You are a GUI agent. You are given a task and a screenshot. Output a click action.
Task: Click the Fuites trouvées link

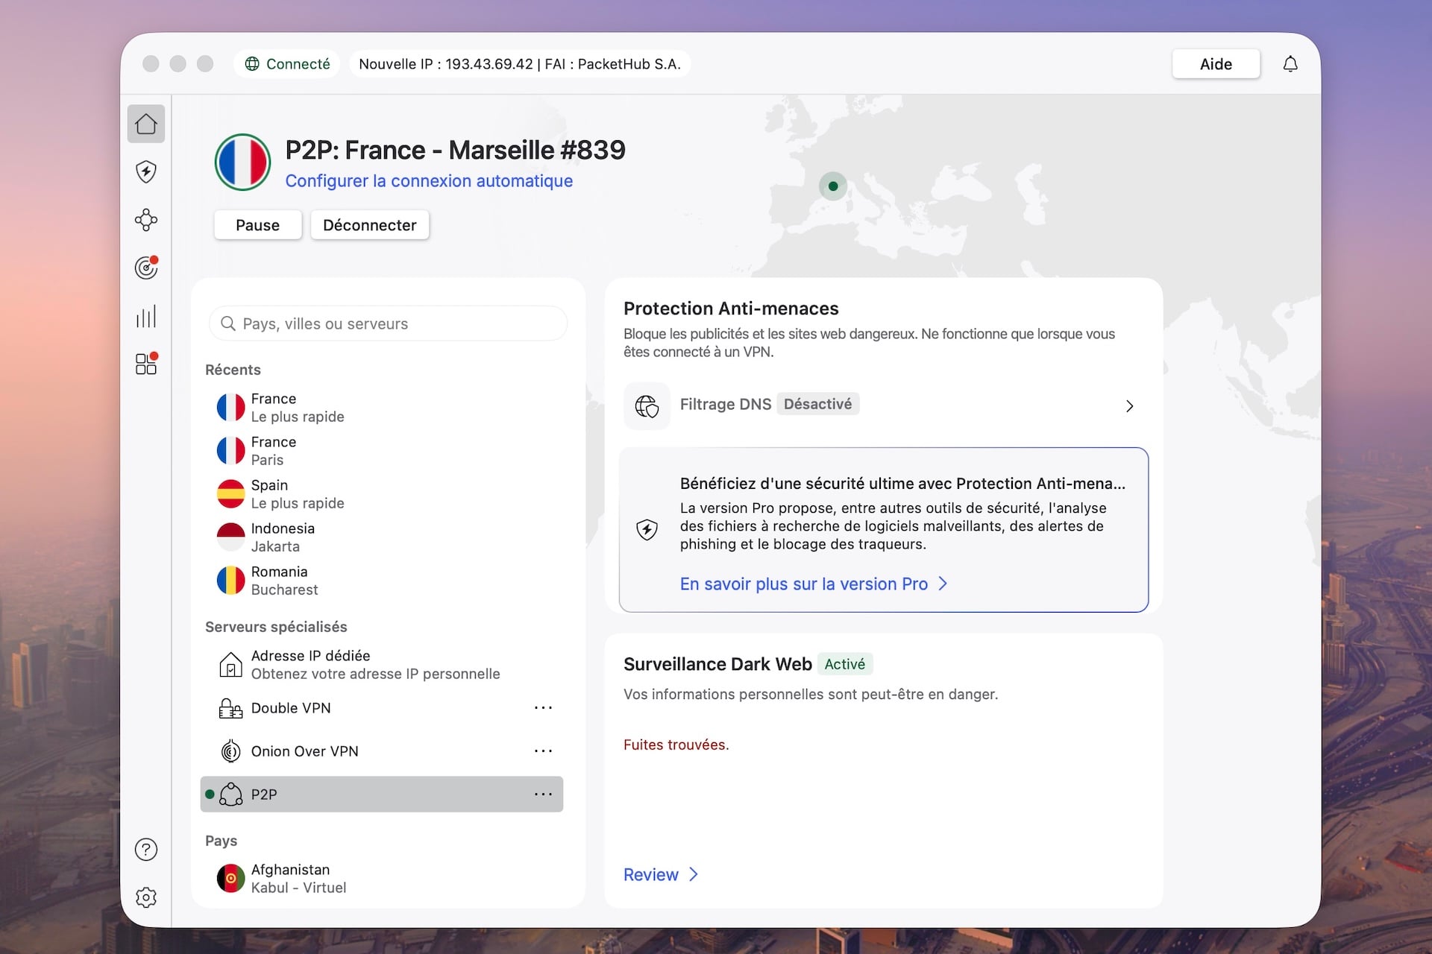pos(675,744)
